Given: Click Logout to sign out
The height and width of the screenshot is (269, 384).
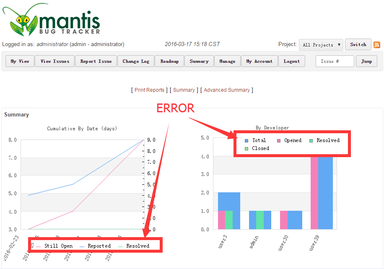Looking at the screenshot, I should [291, 61].
